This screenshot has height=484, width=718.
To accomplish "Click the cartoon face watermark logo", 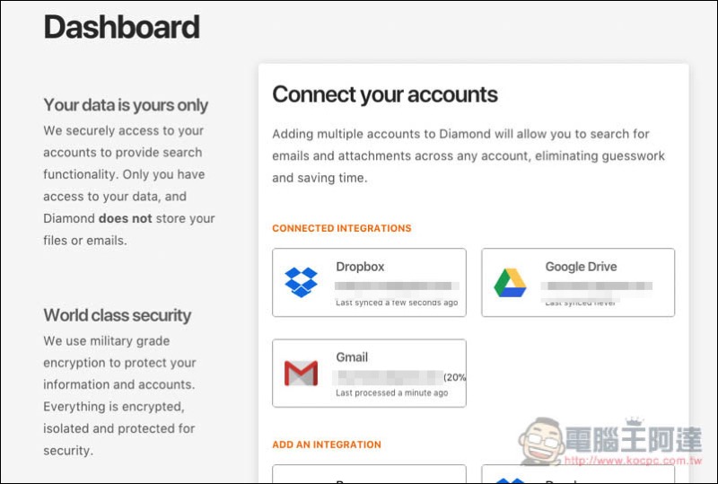I will (542, 441).
